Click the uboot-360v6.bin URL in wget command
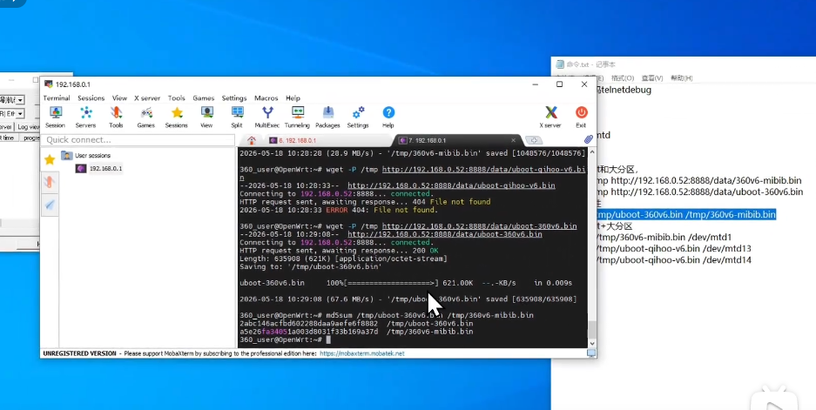This screenshot has width=816, height=410. tap(479, 226)
